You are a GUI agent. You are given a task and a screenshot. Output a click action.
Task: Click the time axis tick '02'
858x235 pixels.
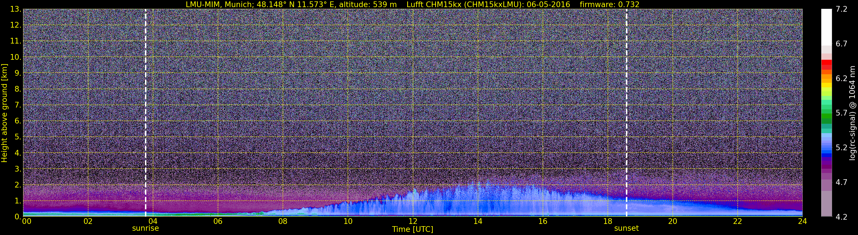(88, 221)
